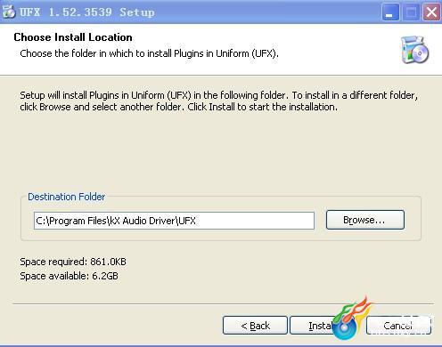Cancel the UFX setup

[x=398, y=326]
